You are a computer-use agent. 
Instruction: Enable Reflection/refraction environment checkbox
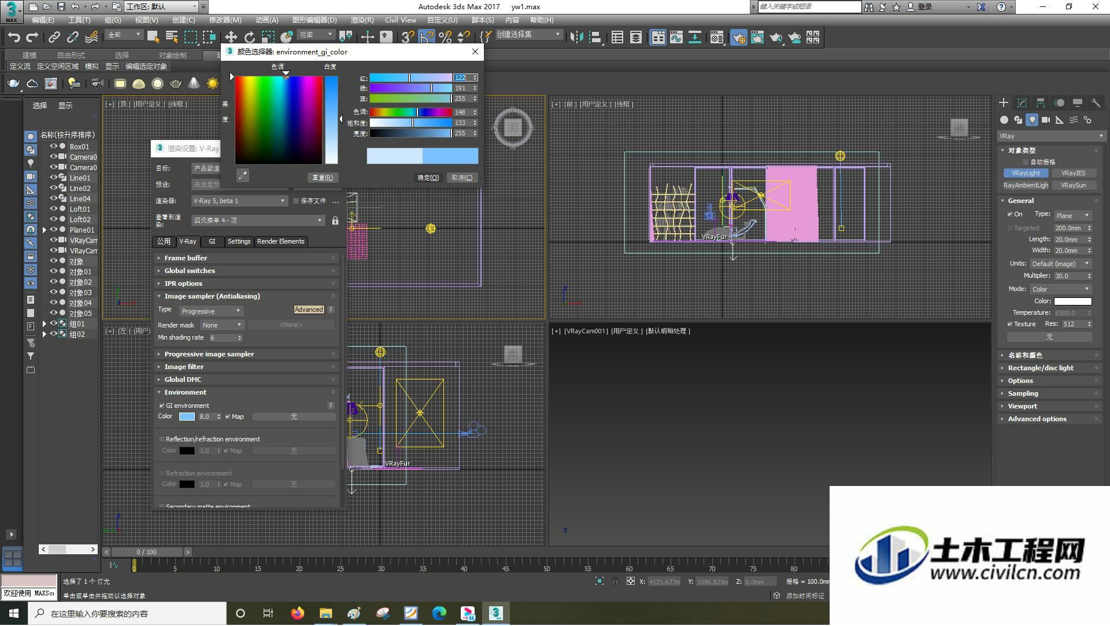tap(162, 439)
